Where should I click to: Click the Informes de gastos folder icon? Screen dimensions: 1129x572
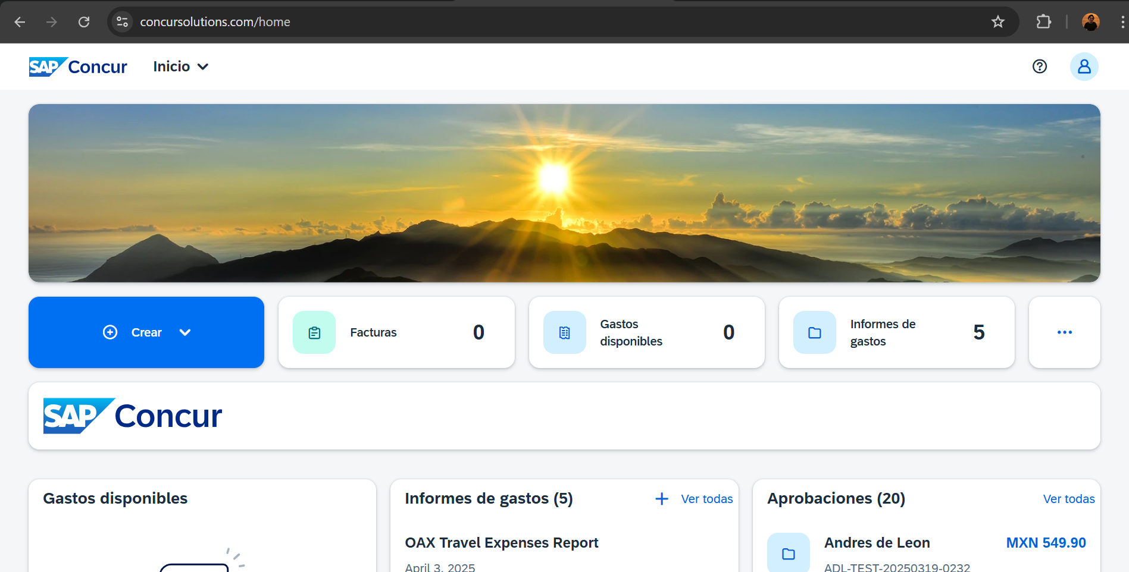click(x=815, y=332)
